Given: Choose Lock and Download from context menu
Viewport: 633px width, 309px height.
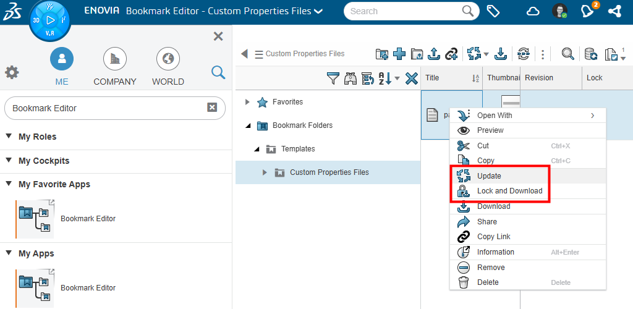Looking at the screenshot, I should point(509,191).
